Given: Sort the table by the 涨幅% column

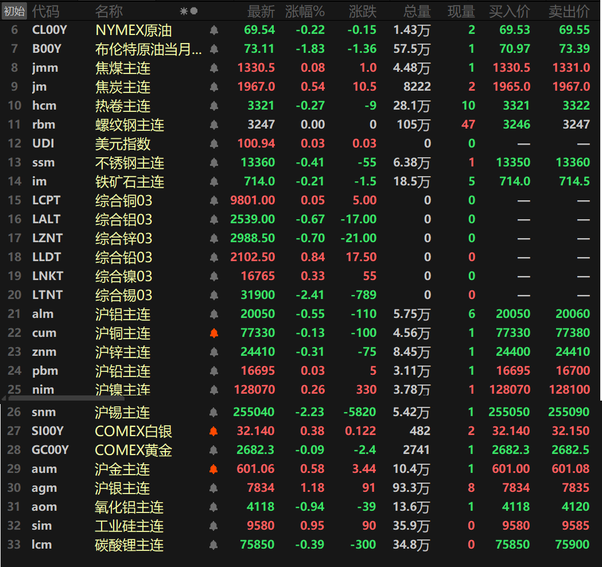Looking at the screenshot, I should pyautogui.click(x=306, y=11).
